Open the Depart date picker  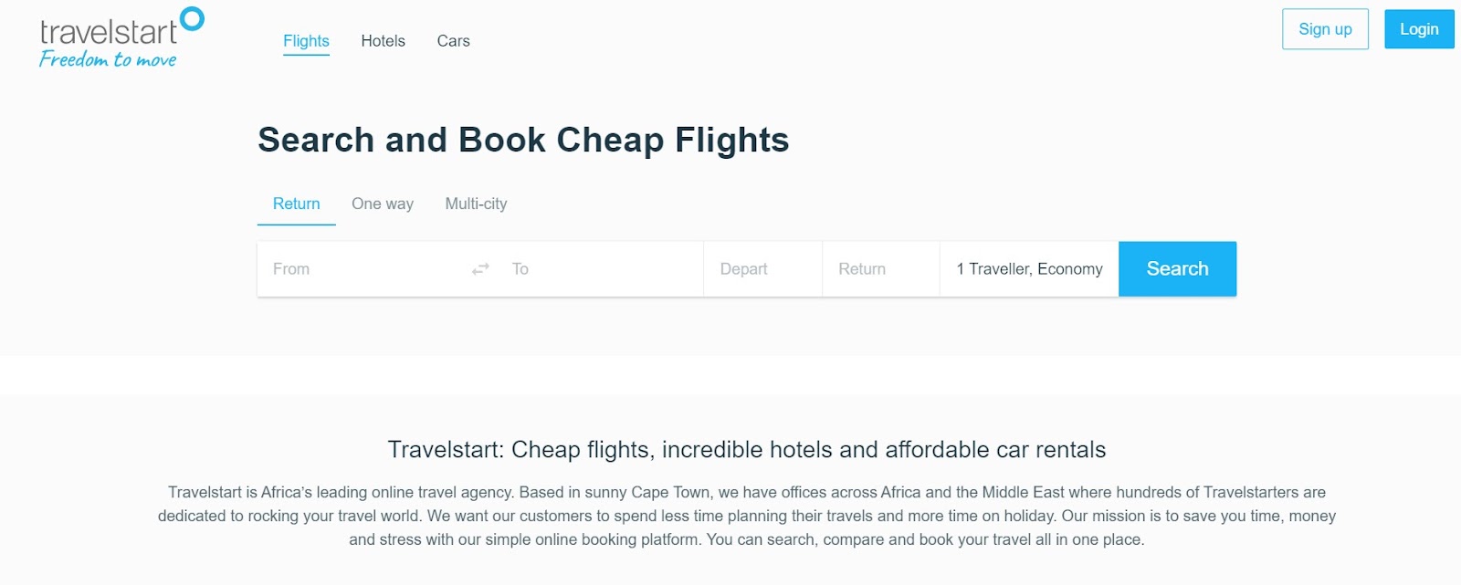[762, 269]
